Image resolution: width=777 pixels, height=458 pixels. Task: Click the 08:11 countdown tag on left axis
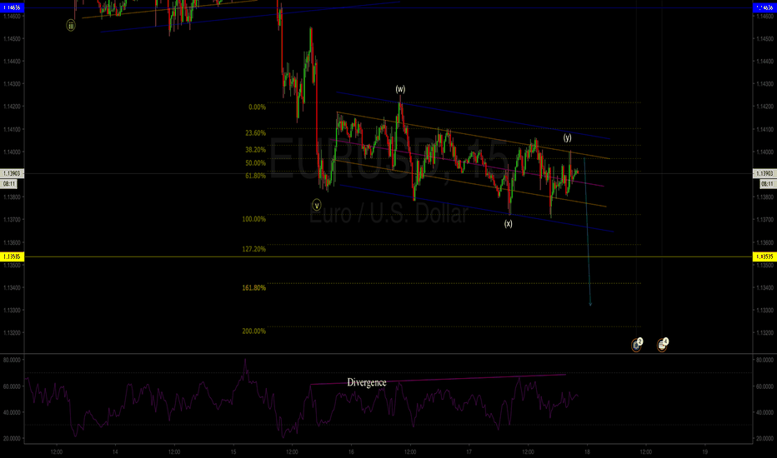9,184
